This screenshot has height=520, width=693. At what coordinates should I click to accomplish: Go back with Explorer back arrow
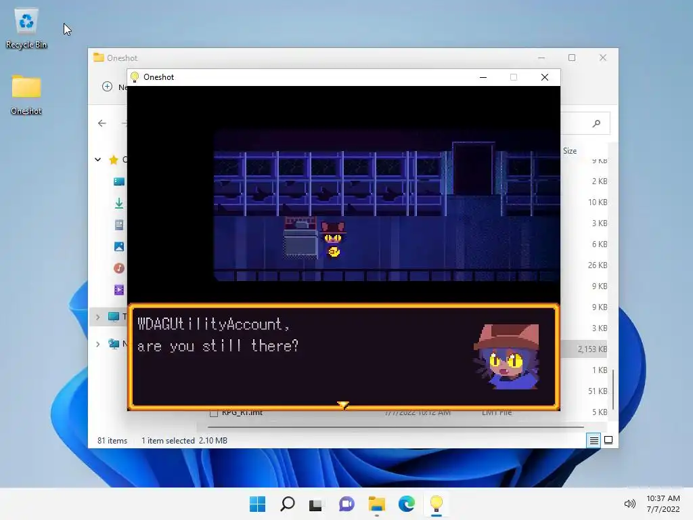[x=102, y=123]
